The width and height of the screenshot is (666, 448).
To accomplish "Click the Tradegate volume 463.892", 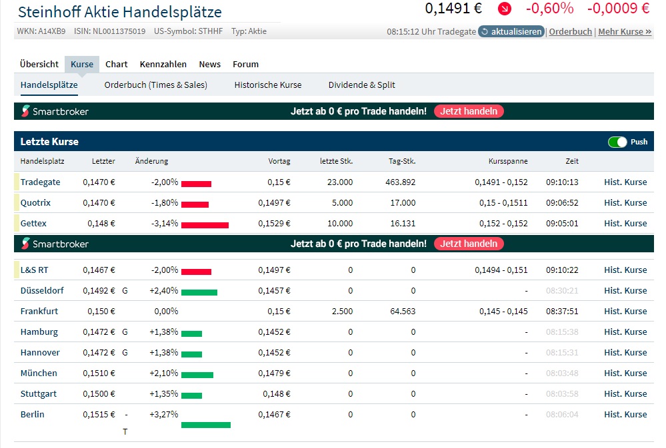I will (x=401, y=182).
